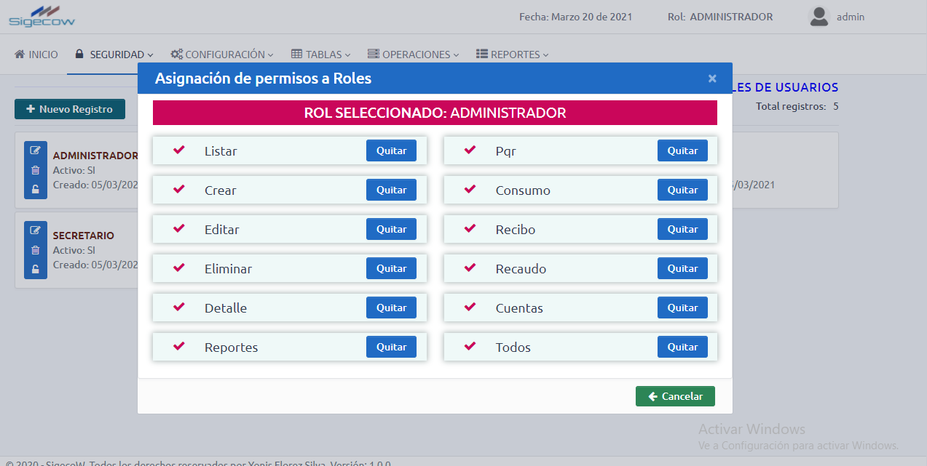Screen dimensions: 927x466
Task: Open the TABLAS menu
Action: (x=321, y=55)
